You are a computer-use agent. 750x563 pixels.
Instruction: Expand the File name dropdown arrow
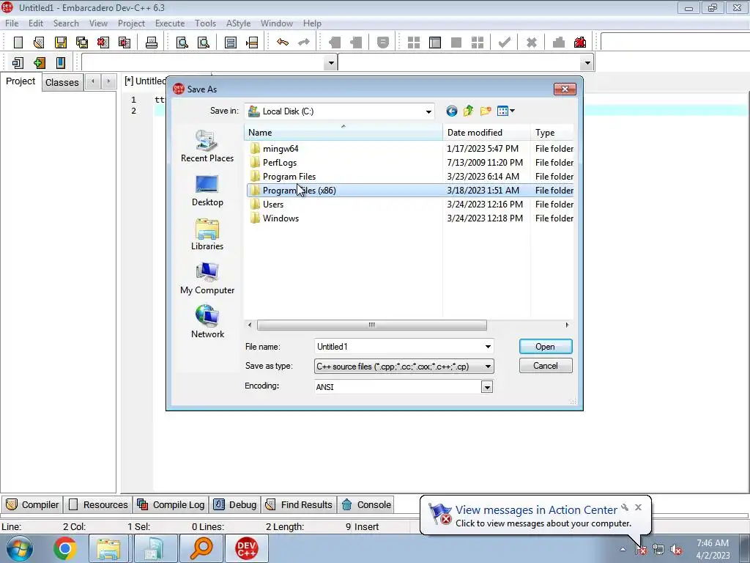point(488,347)
